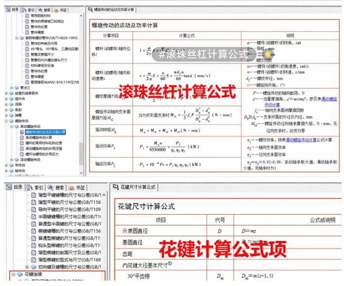The height and width of the screenshot is (286, 344).
Task: Click the book icon beside 花键连接
Action: pyautogui.click(x=20, y=274)
